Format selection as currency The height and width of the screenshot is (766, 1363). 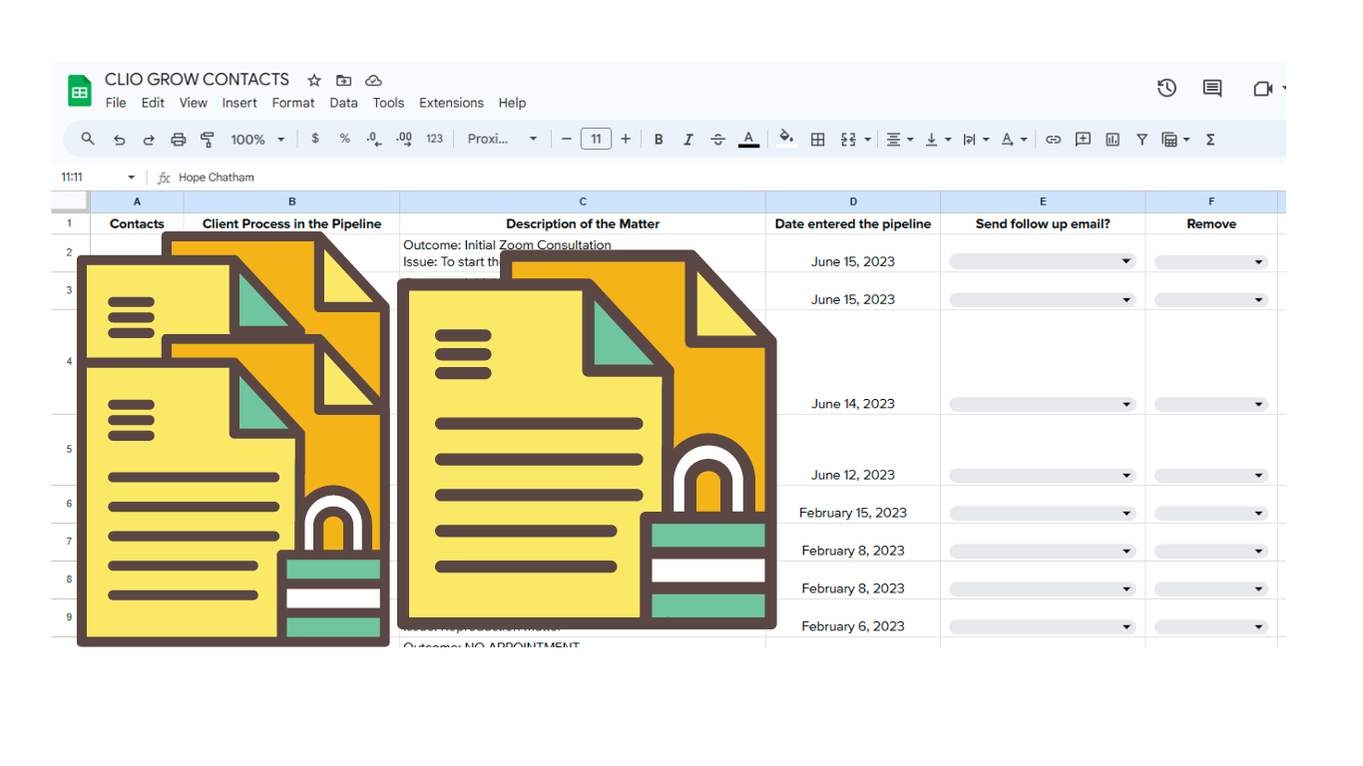pyautogui.click(x=315, y=140)
